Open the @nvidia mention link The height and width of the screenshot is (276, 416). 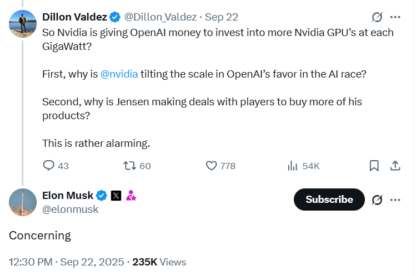(x=119, y=74)
